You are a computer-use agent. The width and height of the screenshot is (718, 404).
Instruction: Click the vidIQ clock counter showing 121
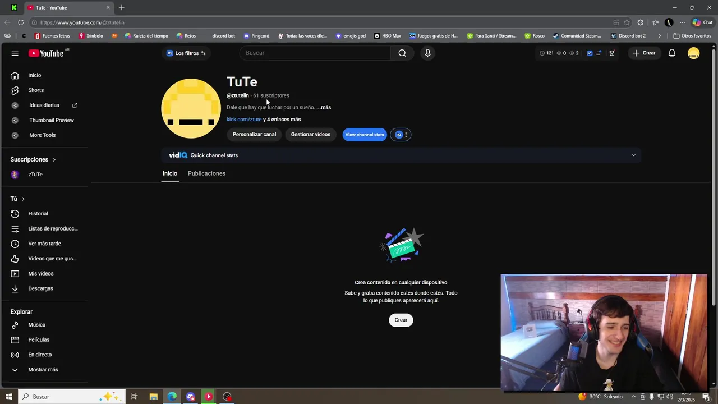[546, 53]
